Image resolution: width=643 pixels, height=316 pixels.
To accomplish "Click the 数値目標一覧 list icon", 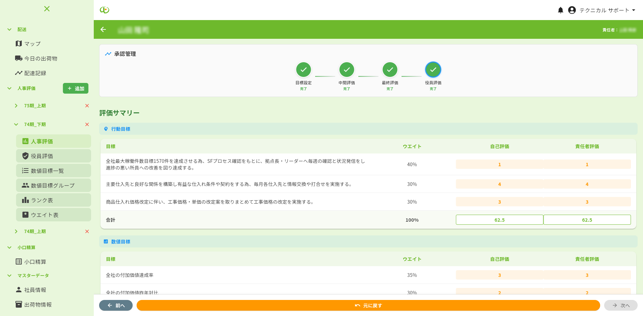I will pyautogui.click(x=25, y=171).
